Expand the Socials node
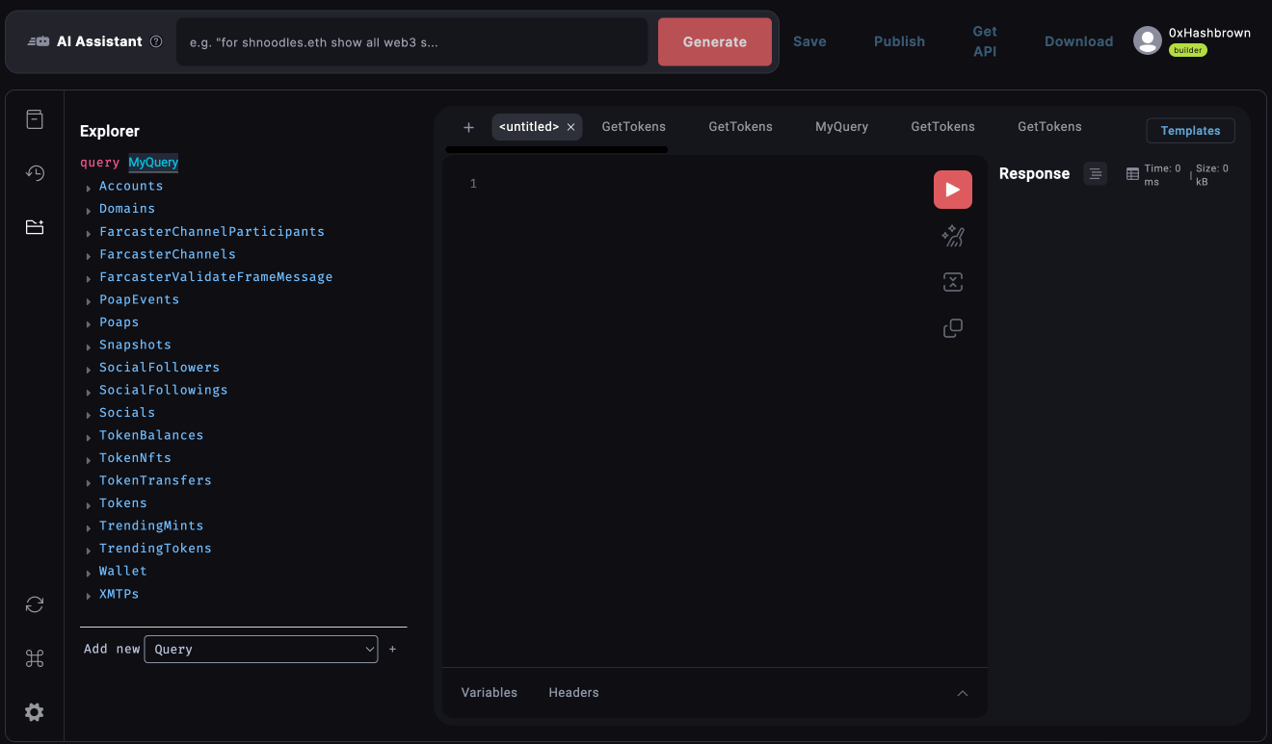The width and height of the screenshot is (1272, 744). pos(89,414)
